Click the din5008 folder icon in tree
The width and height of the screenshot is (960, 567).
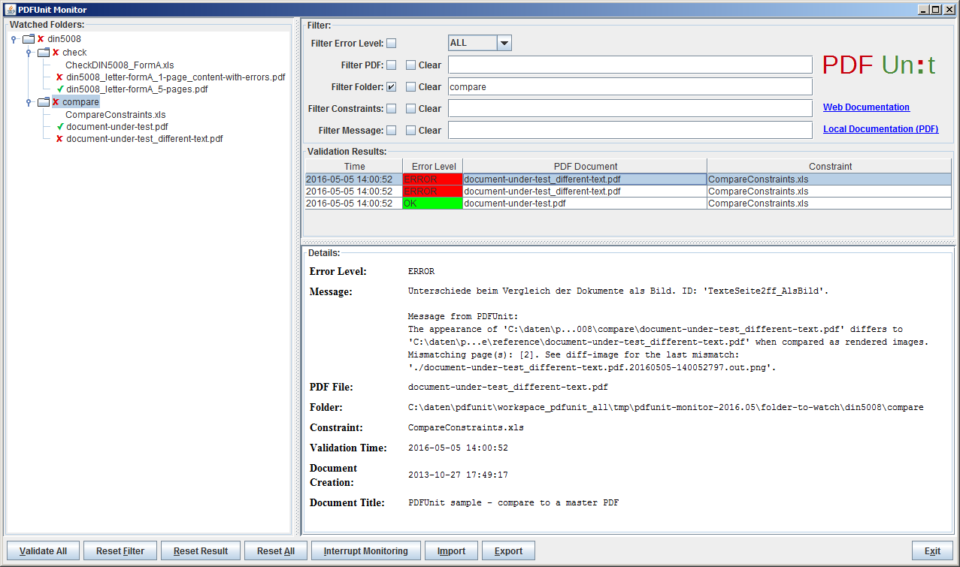[x=29, y=39]
